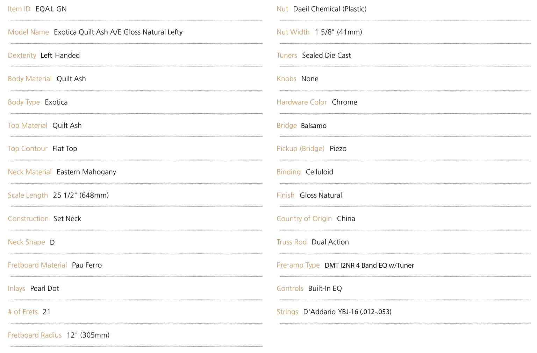Image resolution: width=537 pixels, height=353 pixels.
Task: Click the Body Material Quilt Ash value
Action: click(71, 79)
